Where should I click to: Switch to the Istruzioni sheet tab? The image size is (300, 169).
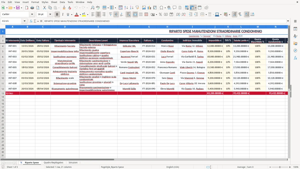click(73, 162)
